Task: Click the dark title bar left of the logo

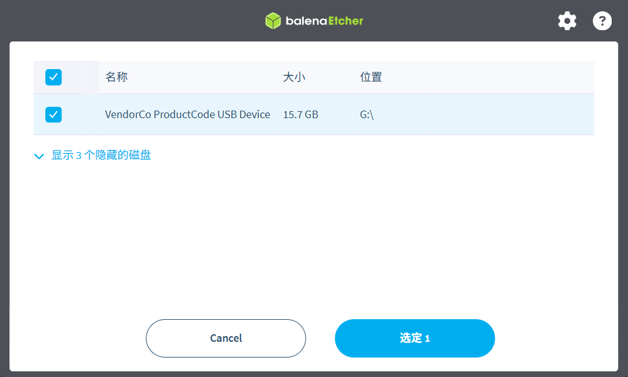Action: [126, 21]
